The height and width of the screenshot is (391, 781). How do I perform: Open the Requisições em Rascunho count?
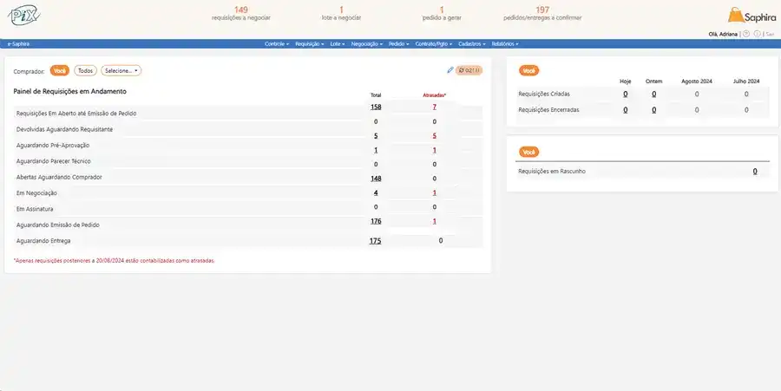[754, 172]
